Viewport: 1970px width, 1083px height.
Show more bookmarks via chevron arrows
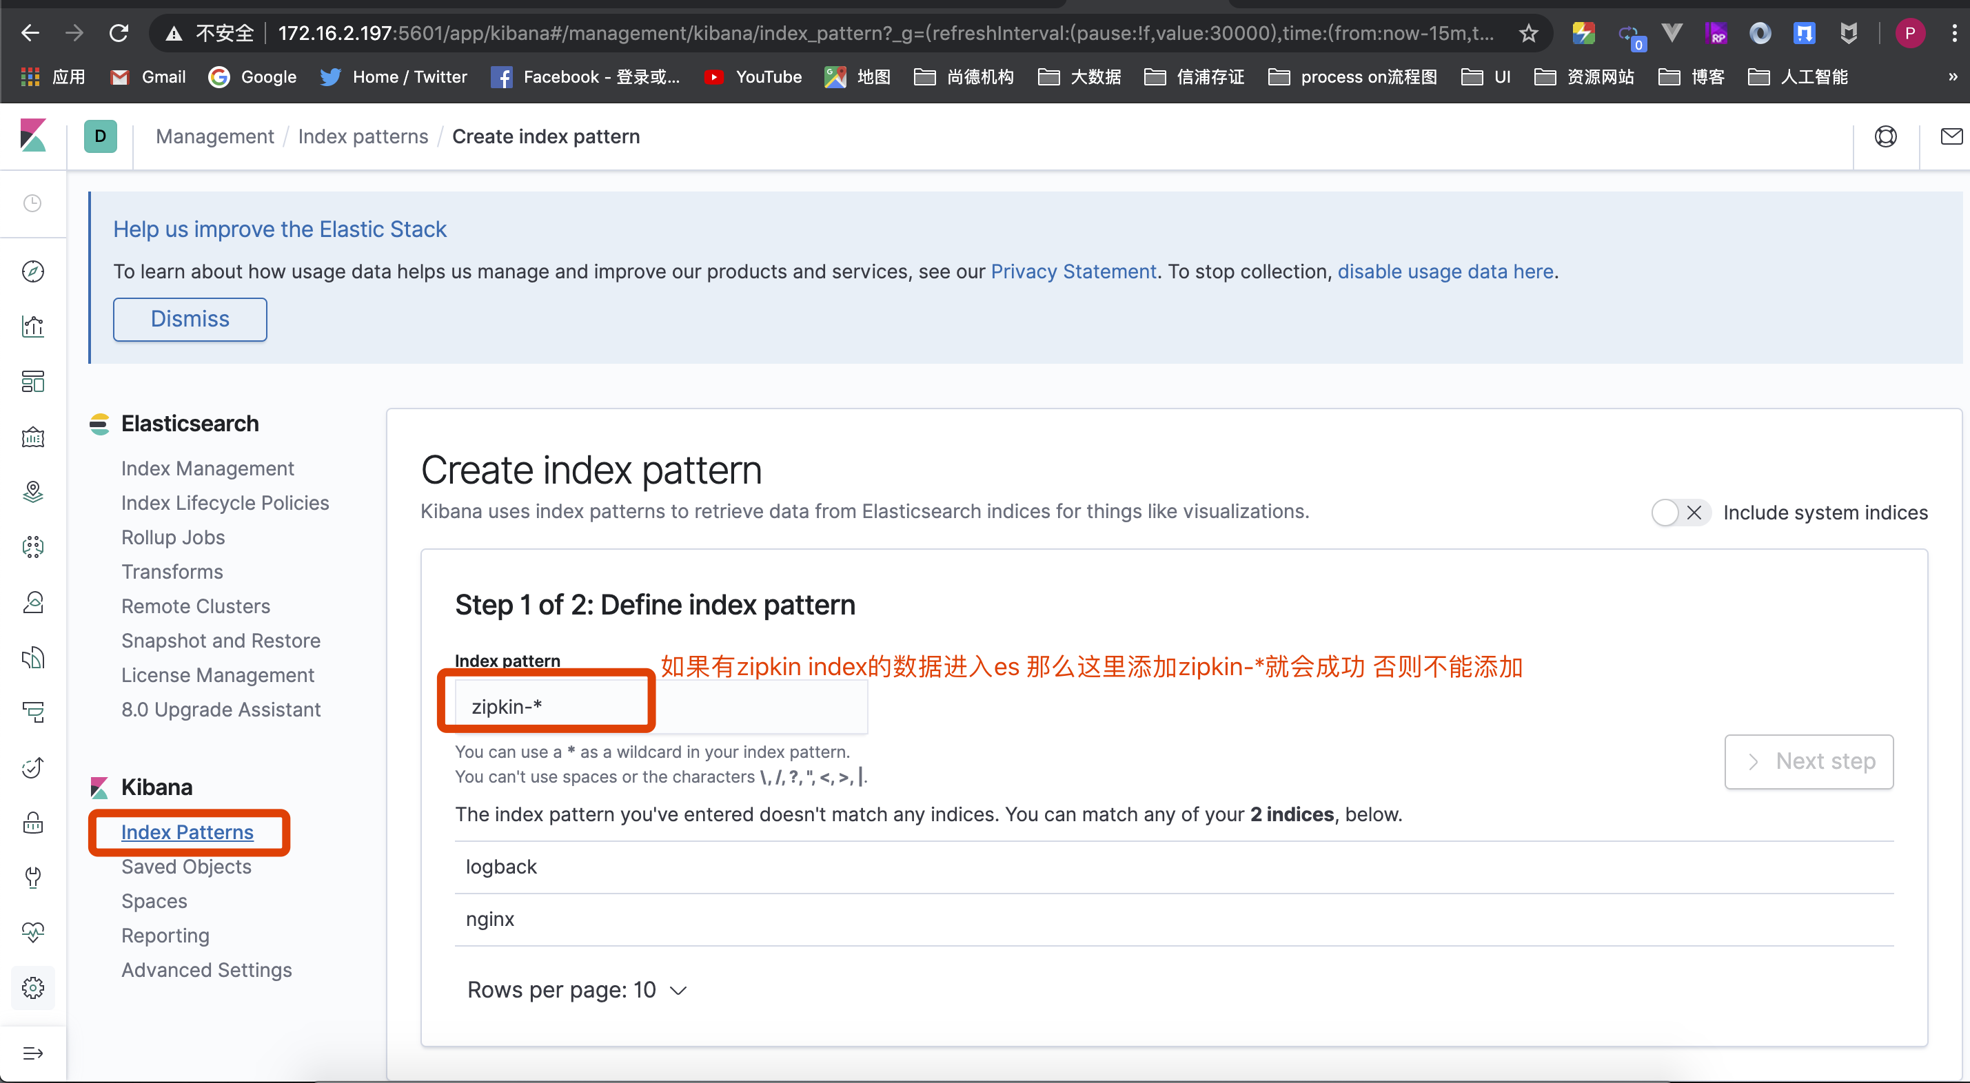click(1952, 77)
